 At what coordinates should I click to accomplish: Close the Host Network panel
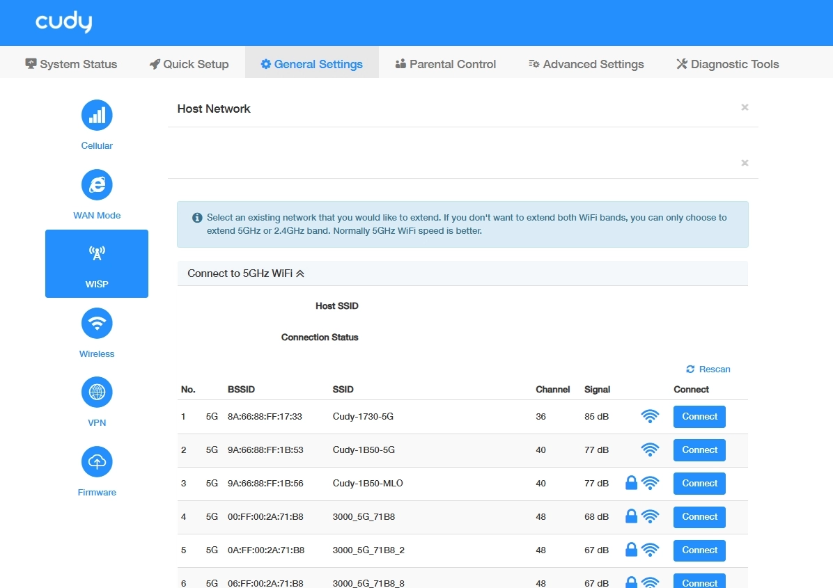[745, 108]
